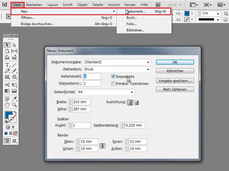Select the Polygon shape tool
Viewport: 229px width, 171px height.
point(14,77)
